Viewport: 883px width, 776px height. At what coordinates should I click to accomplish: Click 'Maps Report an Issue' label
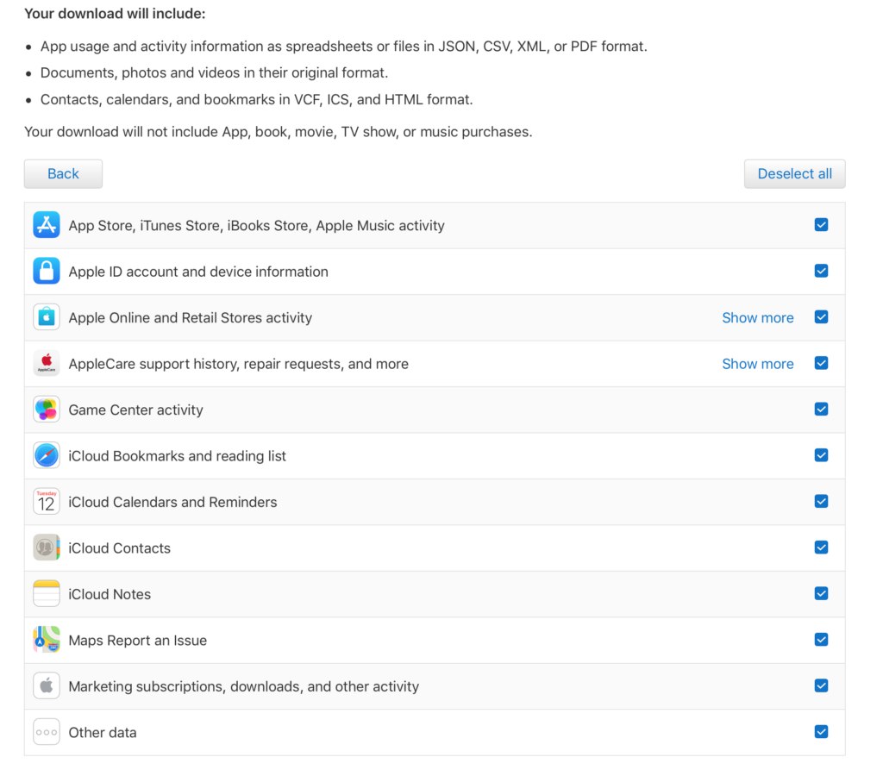137,641
